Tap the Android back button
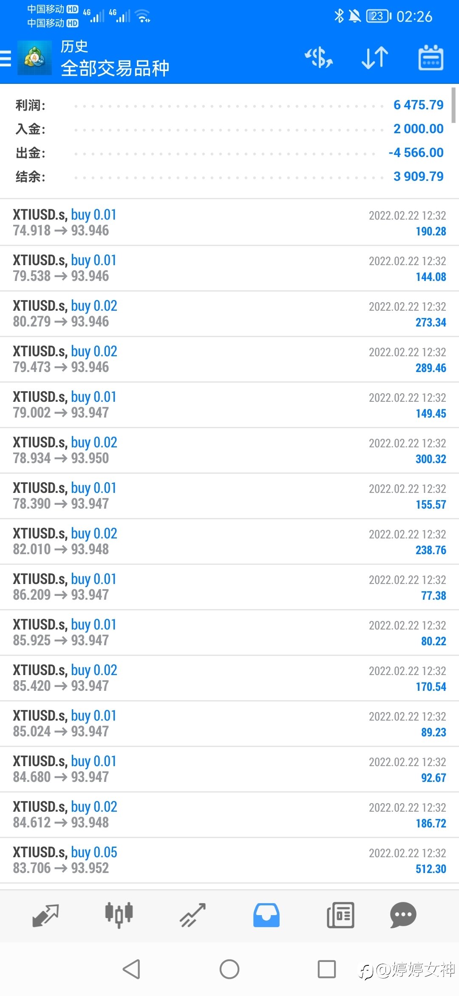This screenshot has width=459, height=996. tap(131, 969)
